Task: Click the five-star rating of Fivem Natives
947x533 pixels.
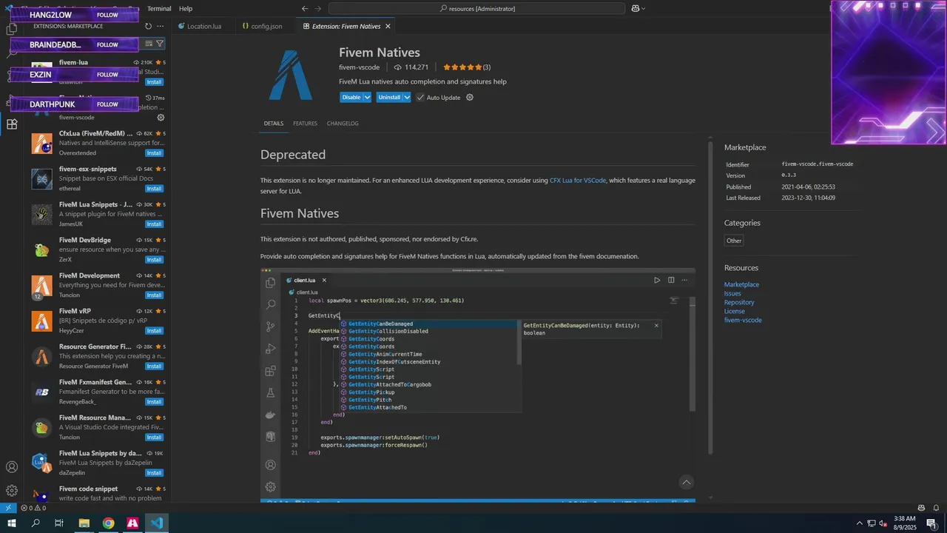Action: [467, 67]
